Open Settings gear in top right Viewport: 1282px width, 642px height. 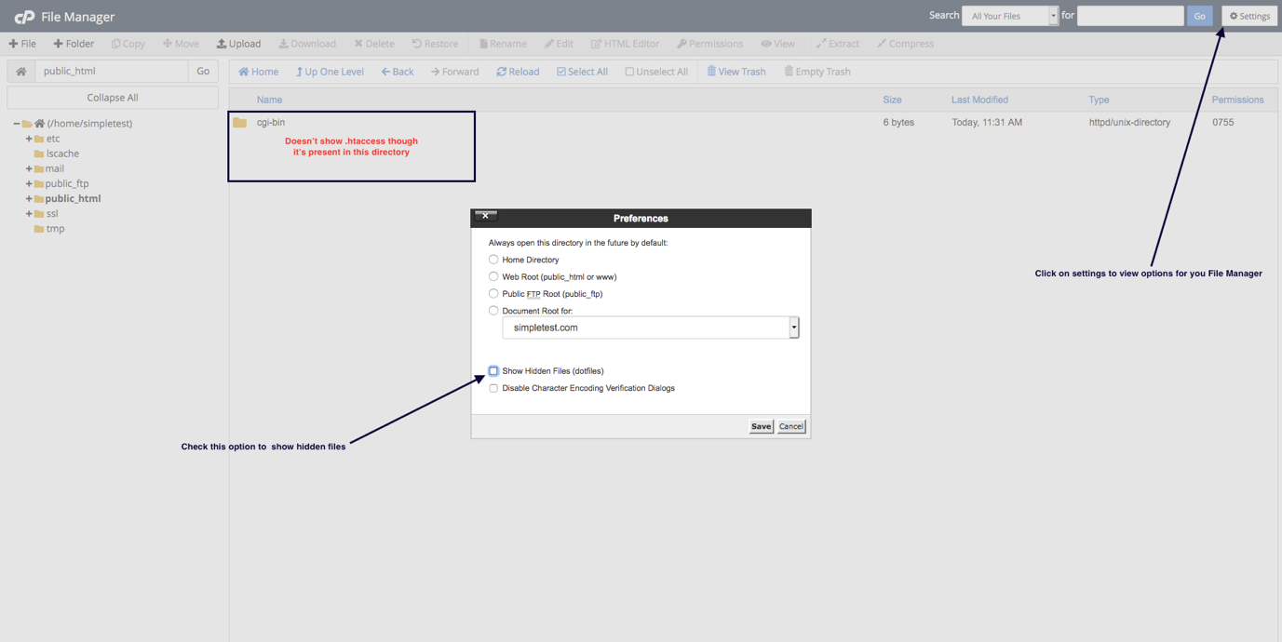pos(1248,16)
